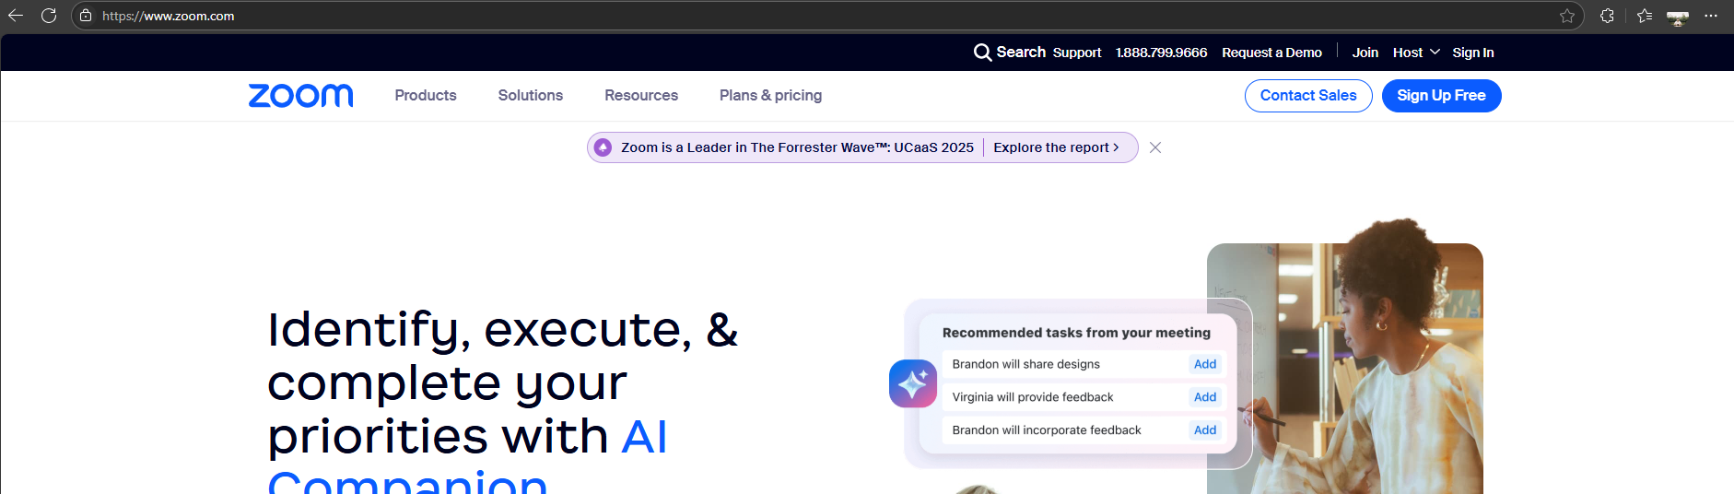Add the Virginia will provide feedback task

coord(1205,397)
